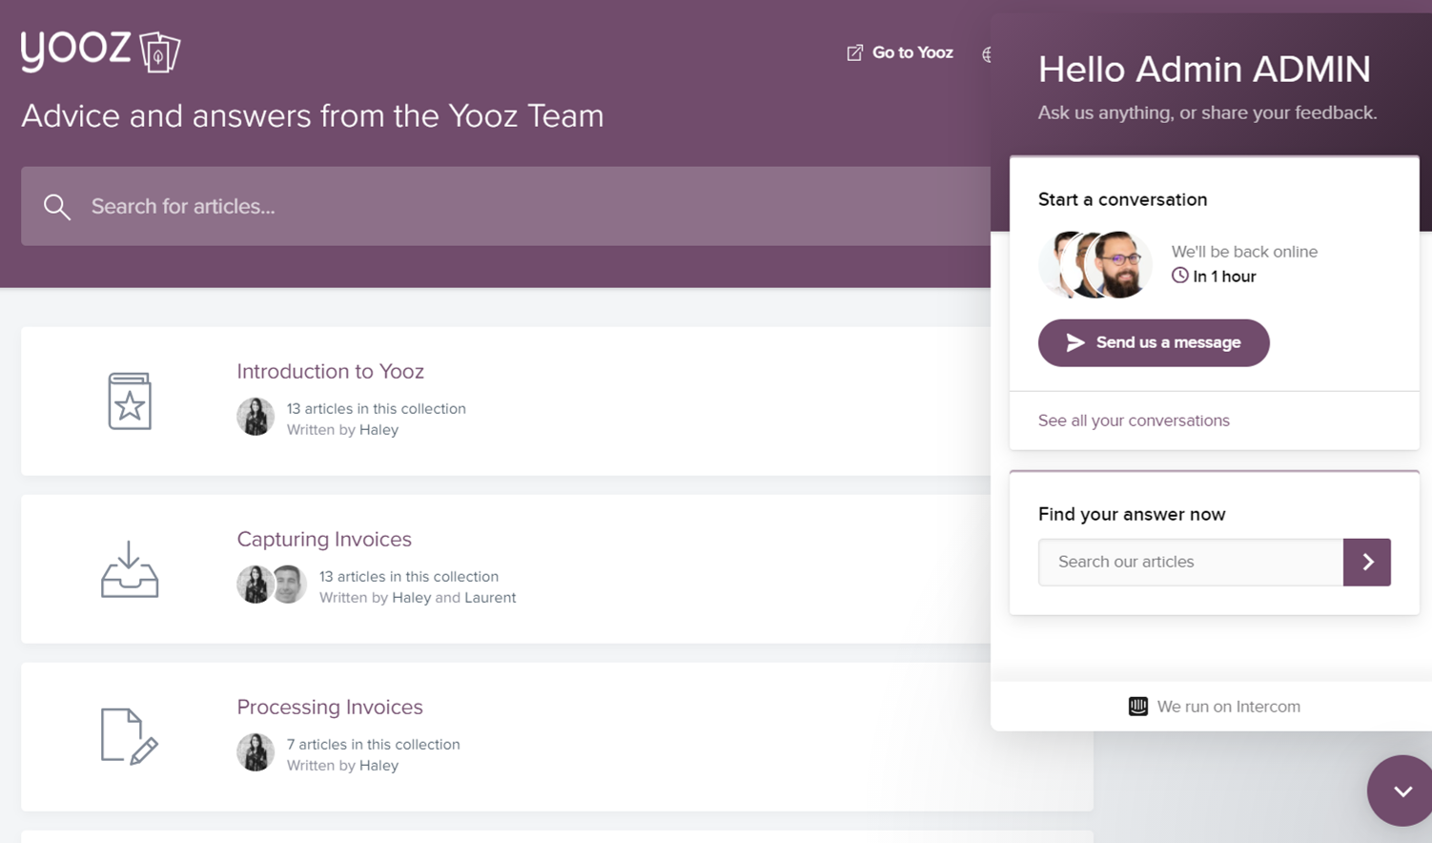
Task: Submit messenger article search with arrow button
Action: (x=1367, y=562)
